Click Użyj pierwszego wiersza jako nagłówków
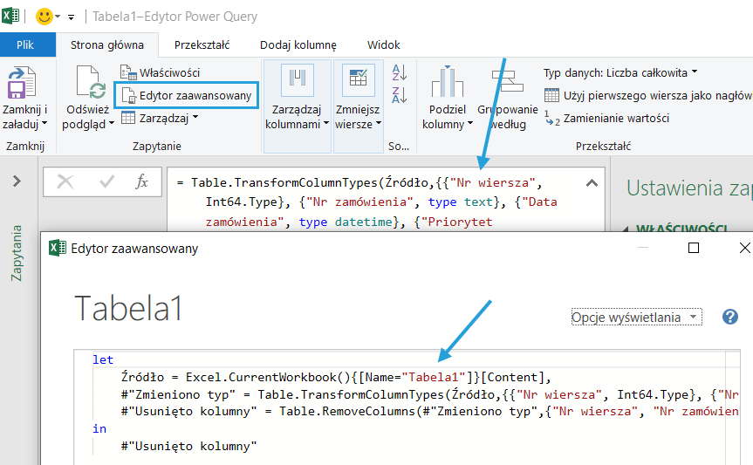This screenshot has width=753, height=465. [x=647, y=95]
